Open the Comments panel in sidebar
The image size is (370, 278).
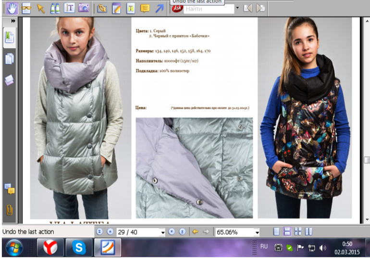coord(9,189)
